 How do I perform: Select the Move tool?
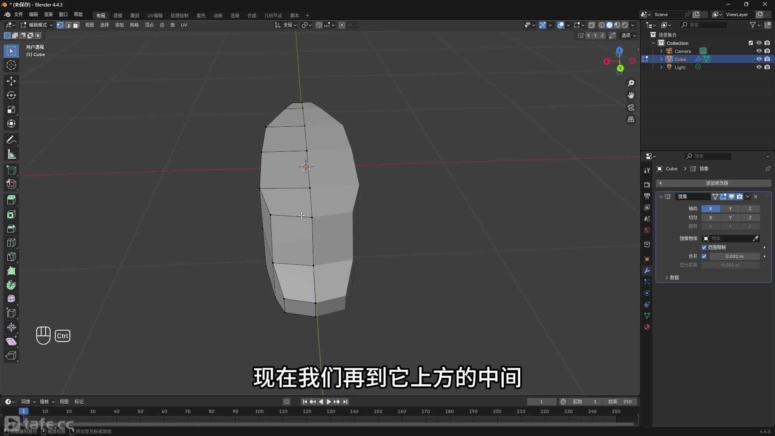pyautogui.click(x=11, y=81)
